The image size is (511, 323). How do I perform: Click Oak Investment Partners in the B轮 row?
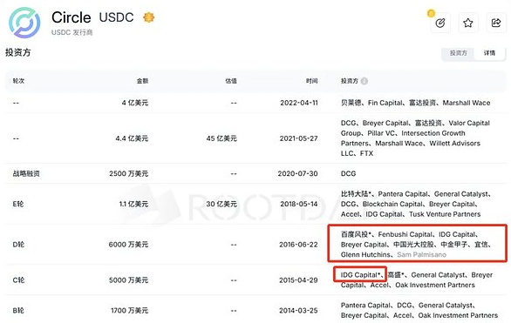click(x=458, y=315)
